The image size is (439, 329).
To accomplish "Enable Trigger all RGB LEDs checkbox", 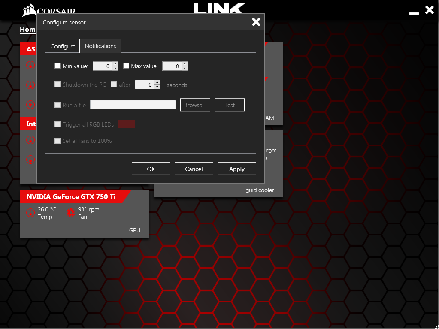I will pyautogui.click(x=58, y=124).
